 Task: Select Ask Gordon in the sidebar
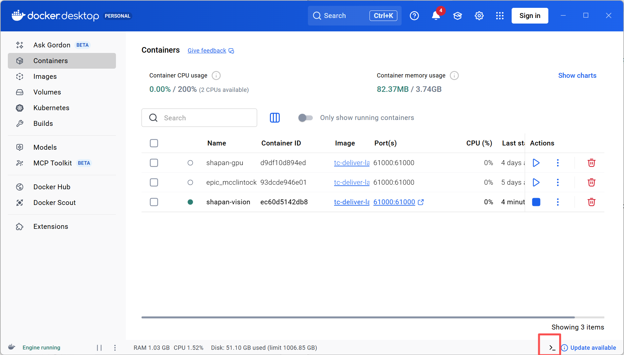pos(52,45)
